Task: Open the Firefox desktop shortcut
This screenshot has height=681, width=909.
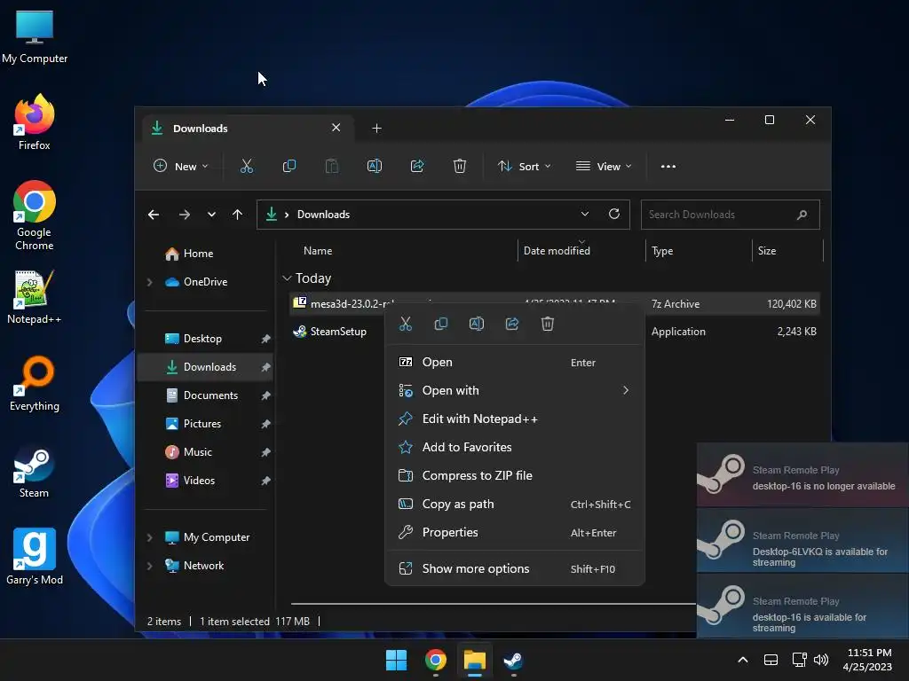Action: coord(35,123)
